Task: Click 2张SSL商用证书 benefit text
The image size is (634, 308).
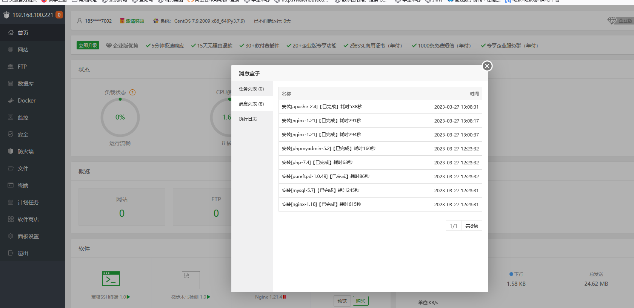Action: pos(376,46)
